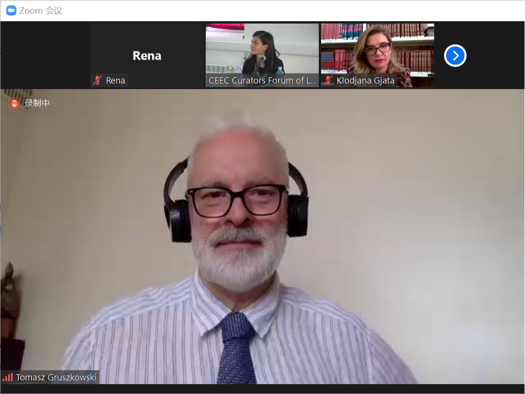The width and height of the screenshot is (525, 394).
Task: Click the Klodjana Gjata name label
Action: pyautogui.click(x=365, y=81)
